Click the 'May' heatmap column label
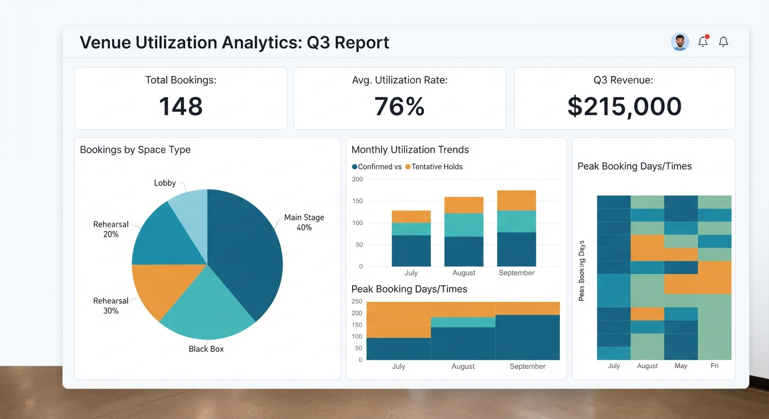The width and height of the screenshot is (769, 419). (x=681, y=366)
